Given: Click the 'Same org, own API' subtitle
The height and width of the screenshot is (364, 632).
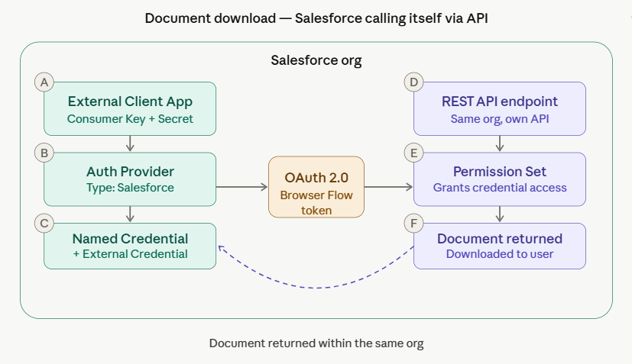Looking at the screenshot, I should 500,119.
